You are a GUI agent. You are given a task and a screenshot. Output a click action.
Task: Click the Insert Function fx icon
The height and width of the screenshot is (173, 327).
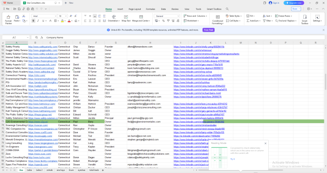pyautogui.click(x=42, y=38)
